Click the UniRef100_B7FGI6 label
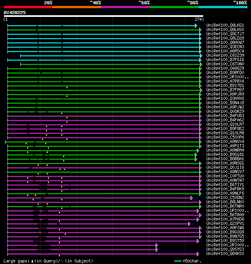 click(225, 60)
